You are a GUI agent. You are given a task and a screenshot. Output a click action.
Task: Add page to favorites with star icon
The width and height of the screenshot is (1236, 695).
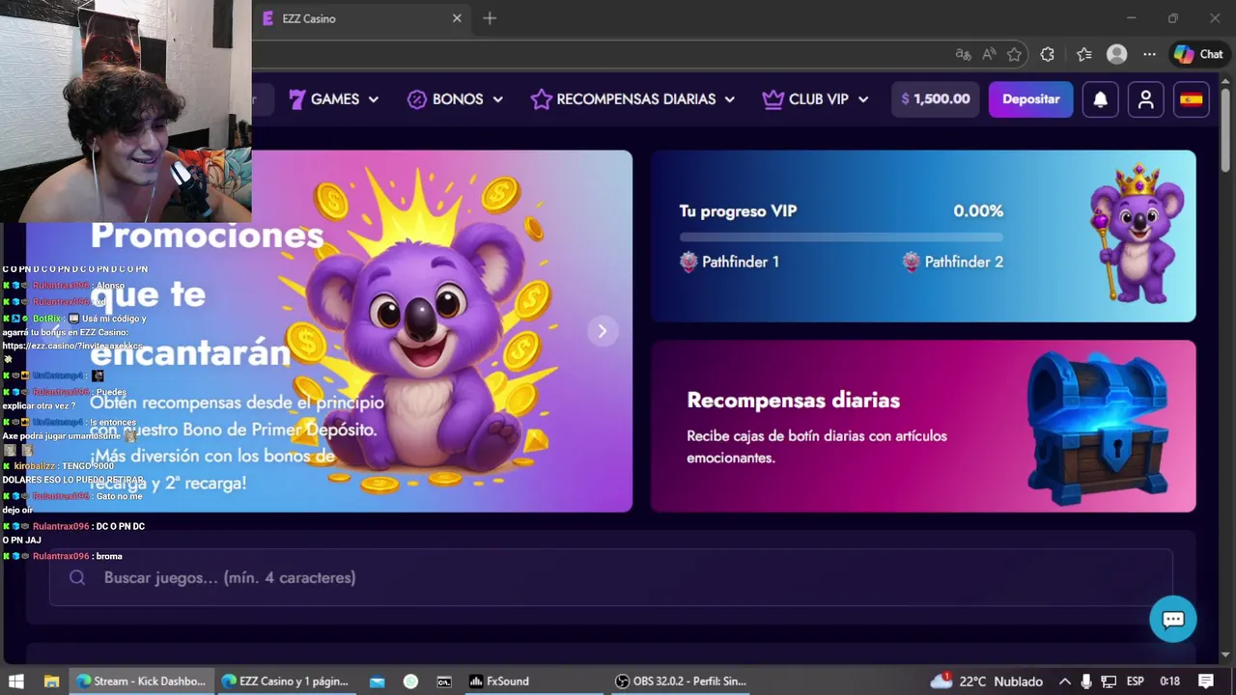(x=1014, y=55)
